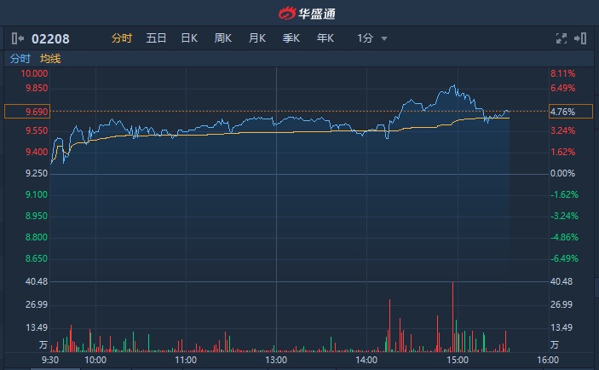Viewport: 599px width, 370px height.
Task: Switch to the 五日 chart tab
Action: (156, 38)
